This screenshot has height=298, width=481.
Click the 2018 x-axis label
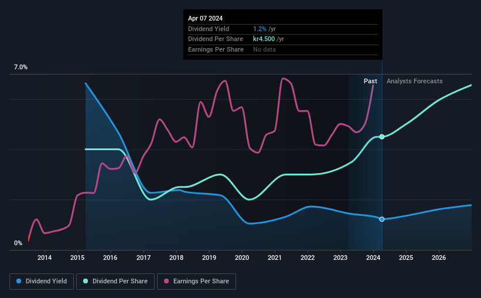tap(176, 258)
